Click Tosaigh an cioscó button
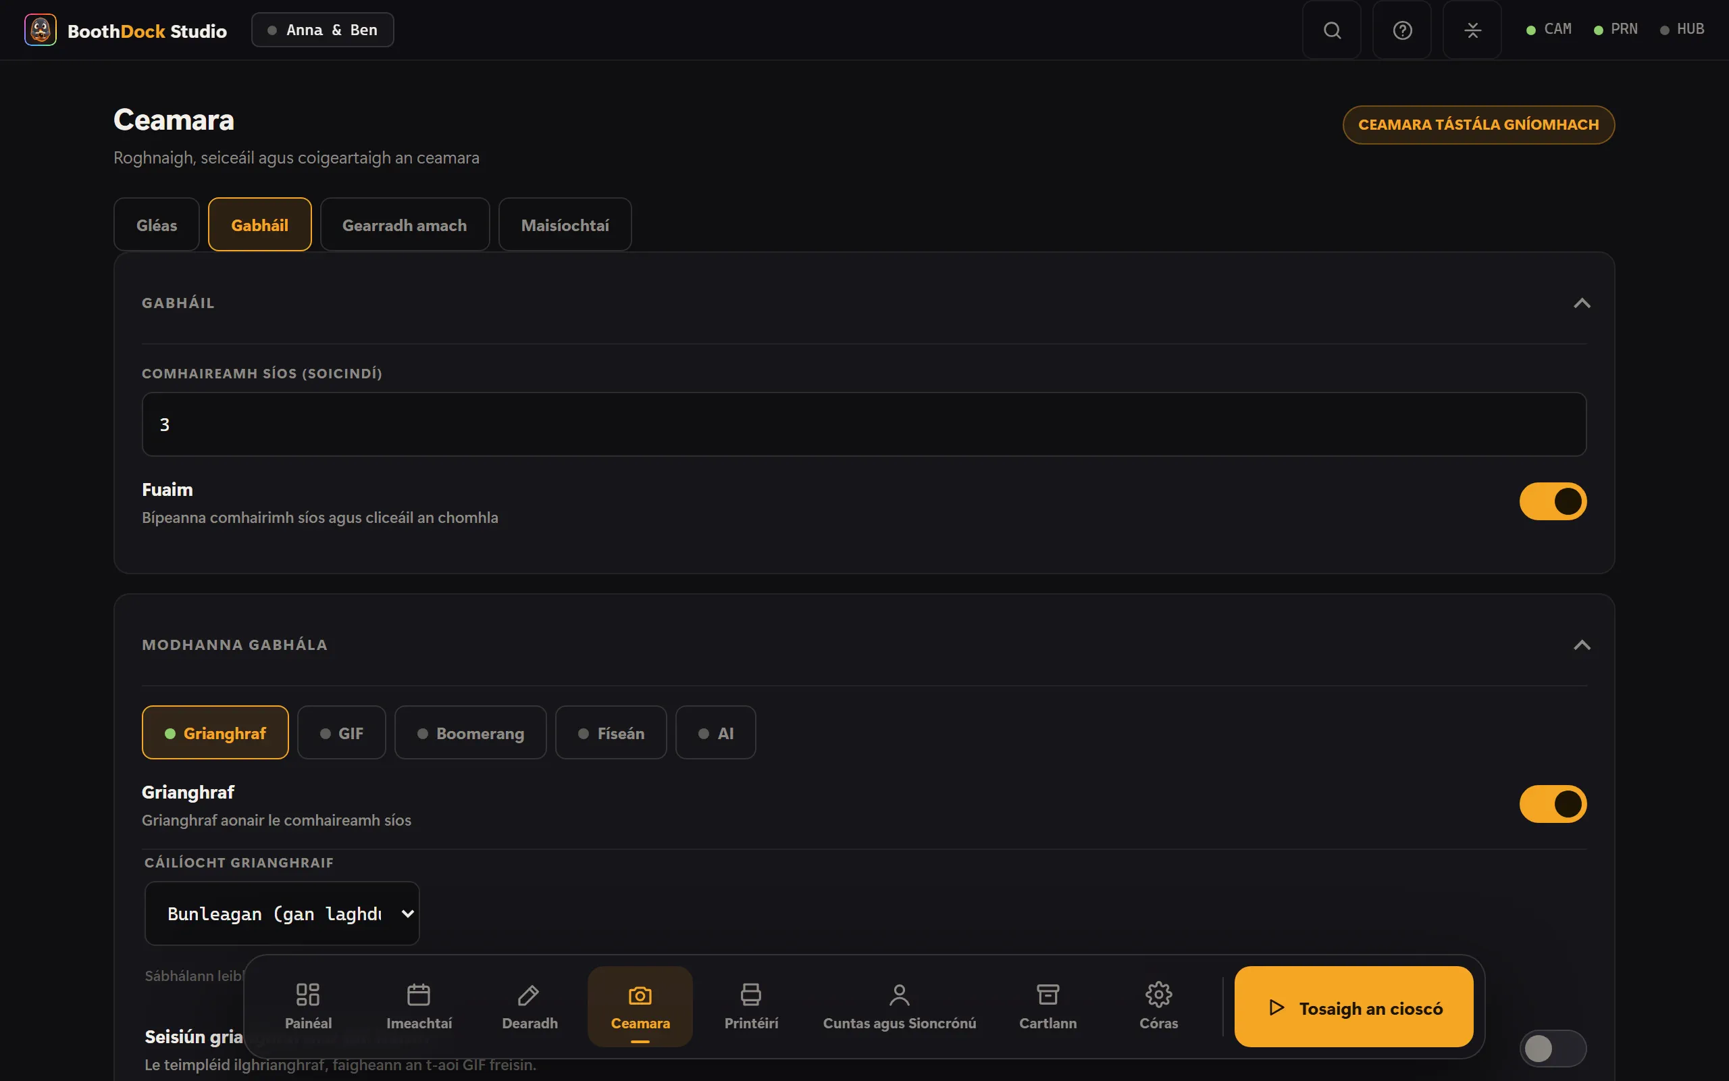The image size is (1729, 1081). [1353, 1007]
